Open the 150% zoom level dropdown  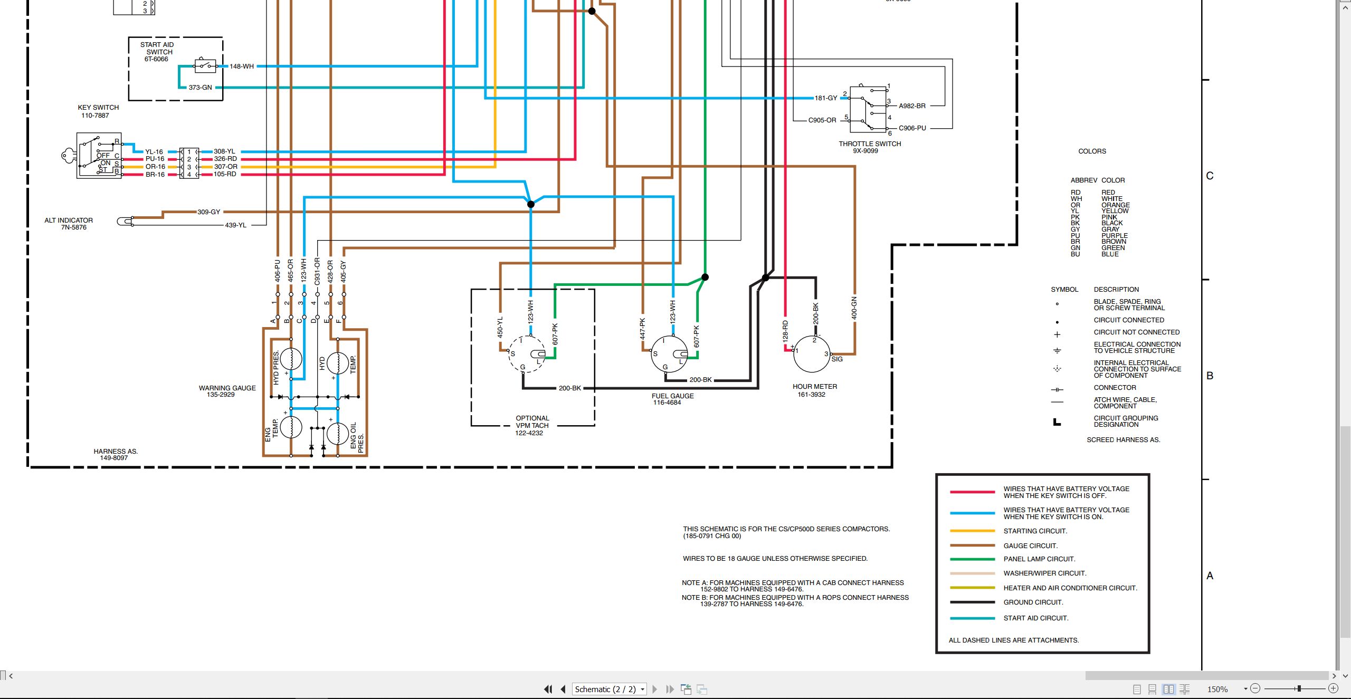click(1245, 689)
